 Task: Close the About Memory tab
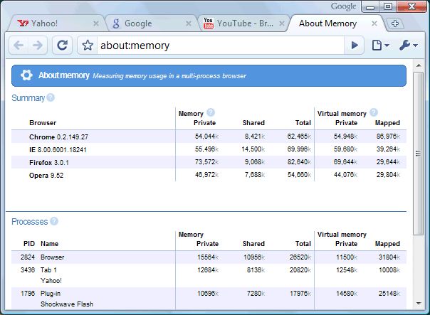pos(374,23)
